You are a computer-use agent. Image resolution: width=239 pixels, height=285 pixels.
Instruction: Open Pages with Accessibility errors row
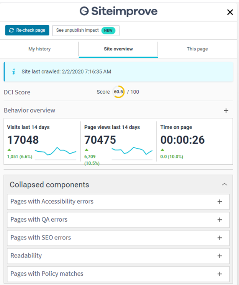118,202
